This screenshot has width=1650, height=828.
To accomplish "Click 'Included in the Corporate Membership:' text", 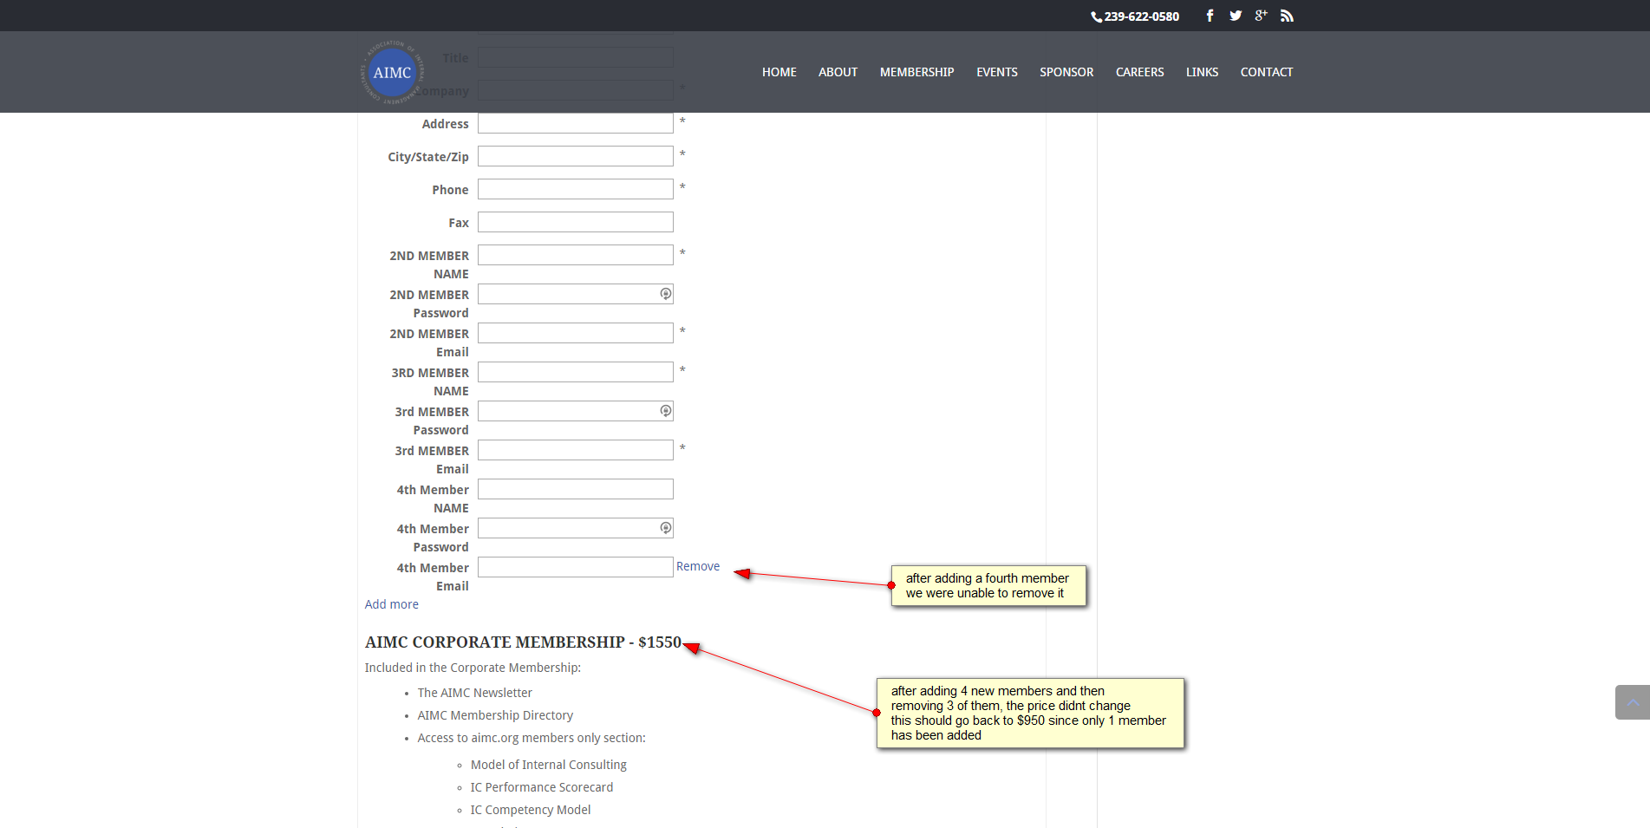I will pos(473,668).
